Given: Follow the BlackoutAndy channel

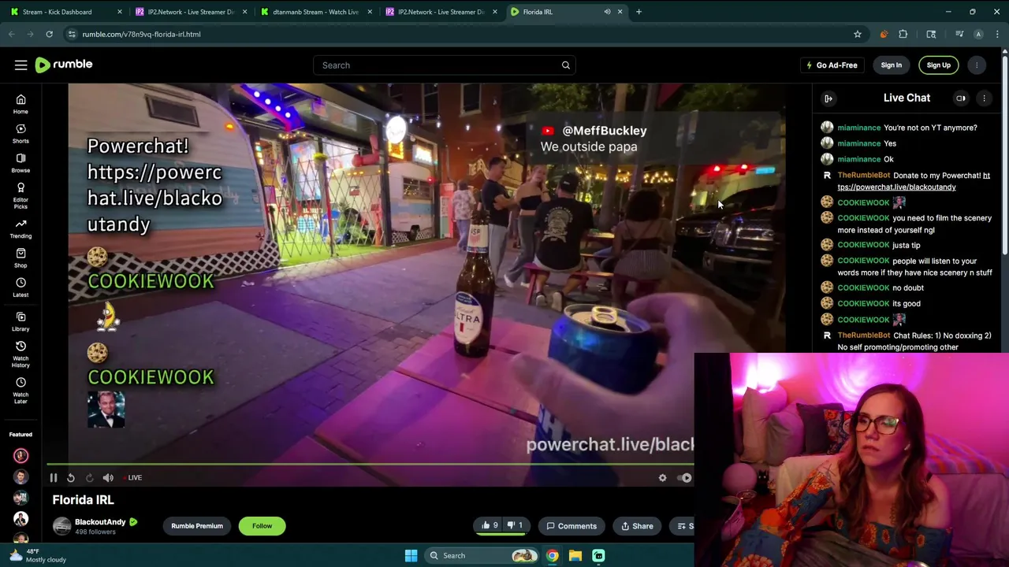Looking at the screenshot, I should pyautogui.click(x=262, y=526).
